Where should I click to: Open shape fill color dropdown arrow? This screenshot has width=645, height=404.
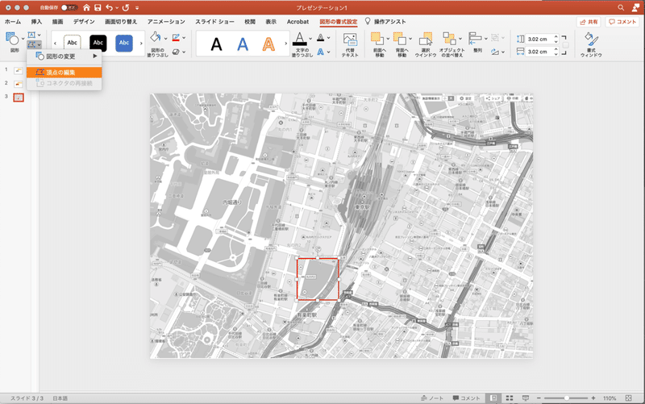pyautogui.click(x=165, y=38)
